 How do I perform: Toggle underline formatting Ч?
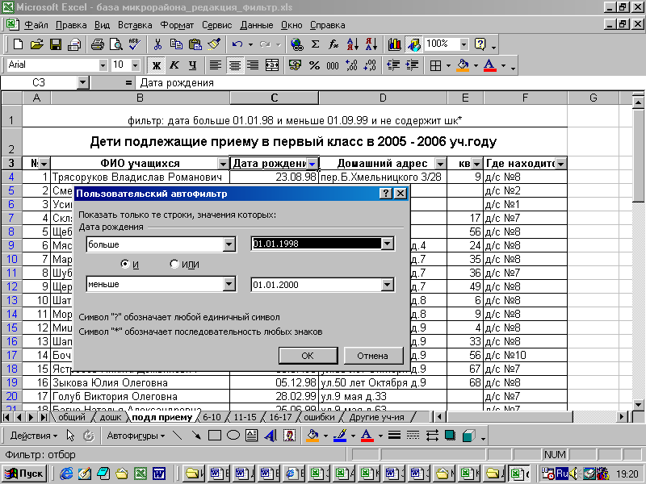click(193, 65)
